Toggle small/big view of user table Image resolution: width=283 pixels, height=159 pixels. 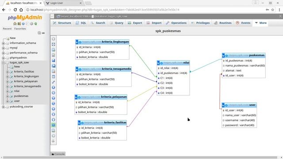[x=223, y=105]
